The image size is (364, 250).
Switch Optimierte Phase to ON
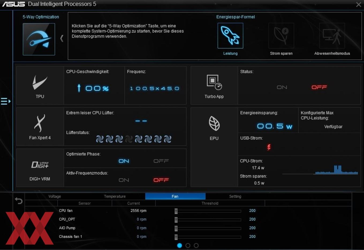pos(124,161)
